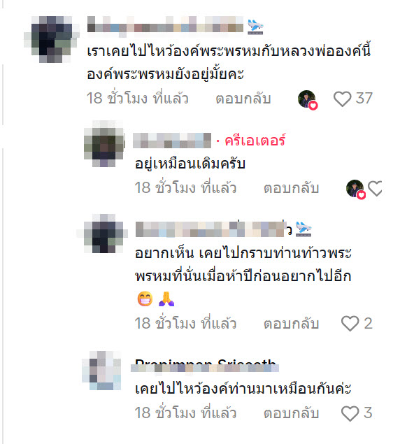
Task: Click the creator-liked avatar badge on the first comment
Action: tap(308, 100)
